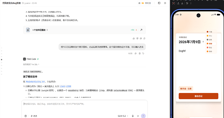Click the history rotate icon in emulator toolbar

[187, 3]
